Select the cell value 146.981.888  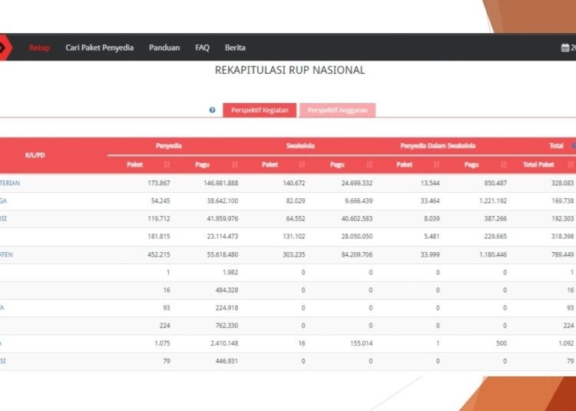220,183
